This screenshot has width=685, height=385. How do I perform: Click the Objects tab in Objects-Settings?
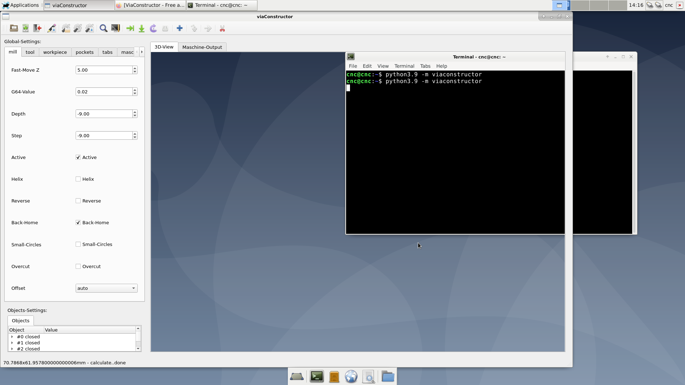pyautogui.click(x=21, y=320)
